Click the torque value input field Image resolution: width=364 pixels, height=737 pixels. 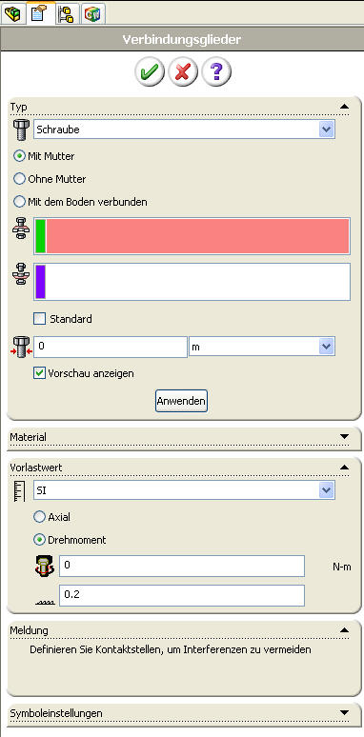[182, 566]
